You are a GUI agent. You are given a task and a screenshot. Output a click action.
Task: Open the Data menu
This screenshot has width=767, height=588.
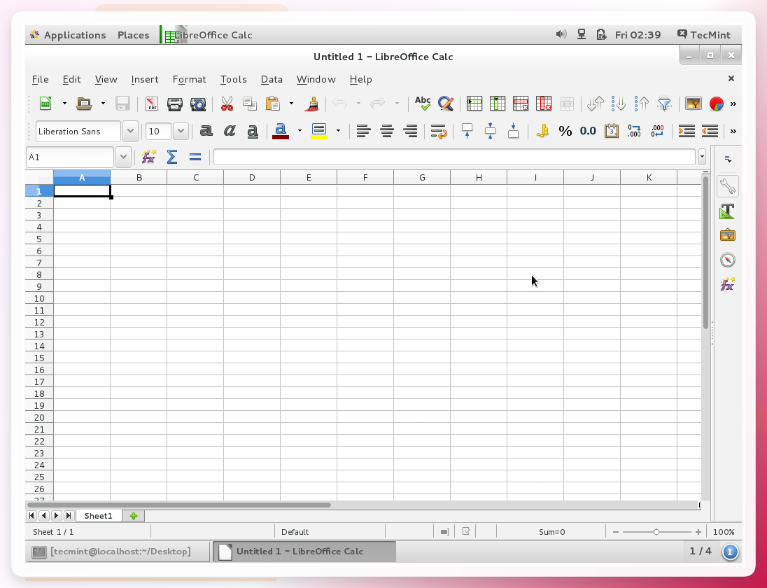tap(272, 79)
